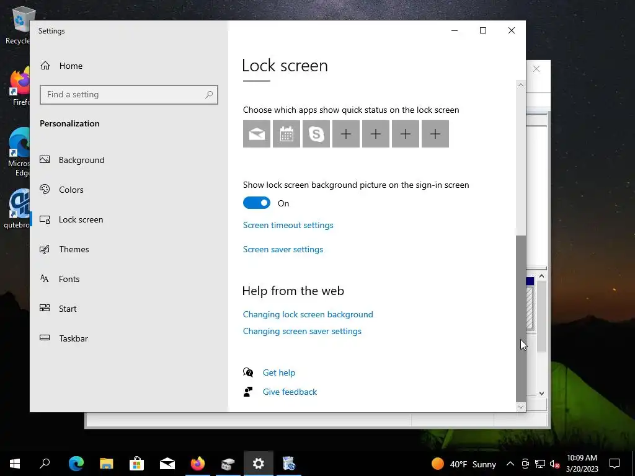Open Changing screen saver settings help link

(302, 331)
